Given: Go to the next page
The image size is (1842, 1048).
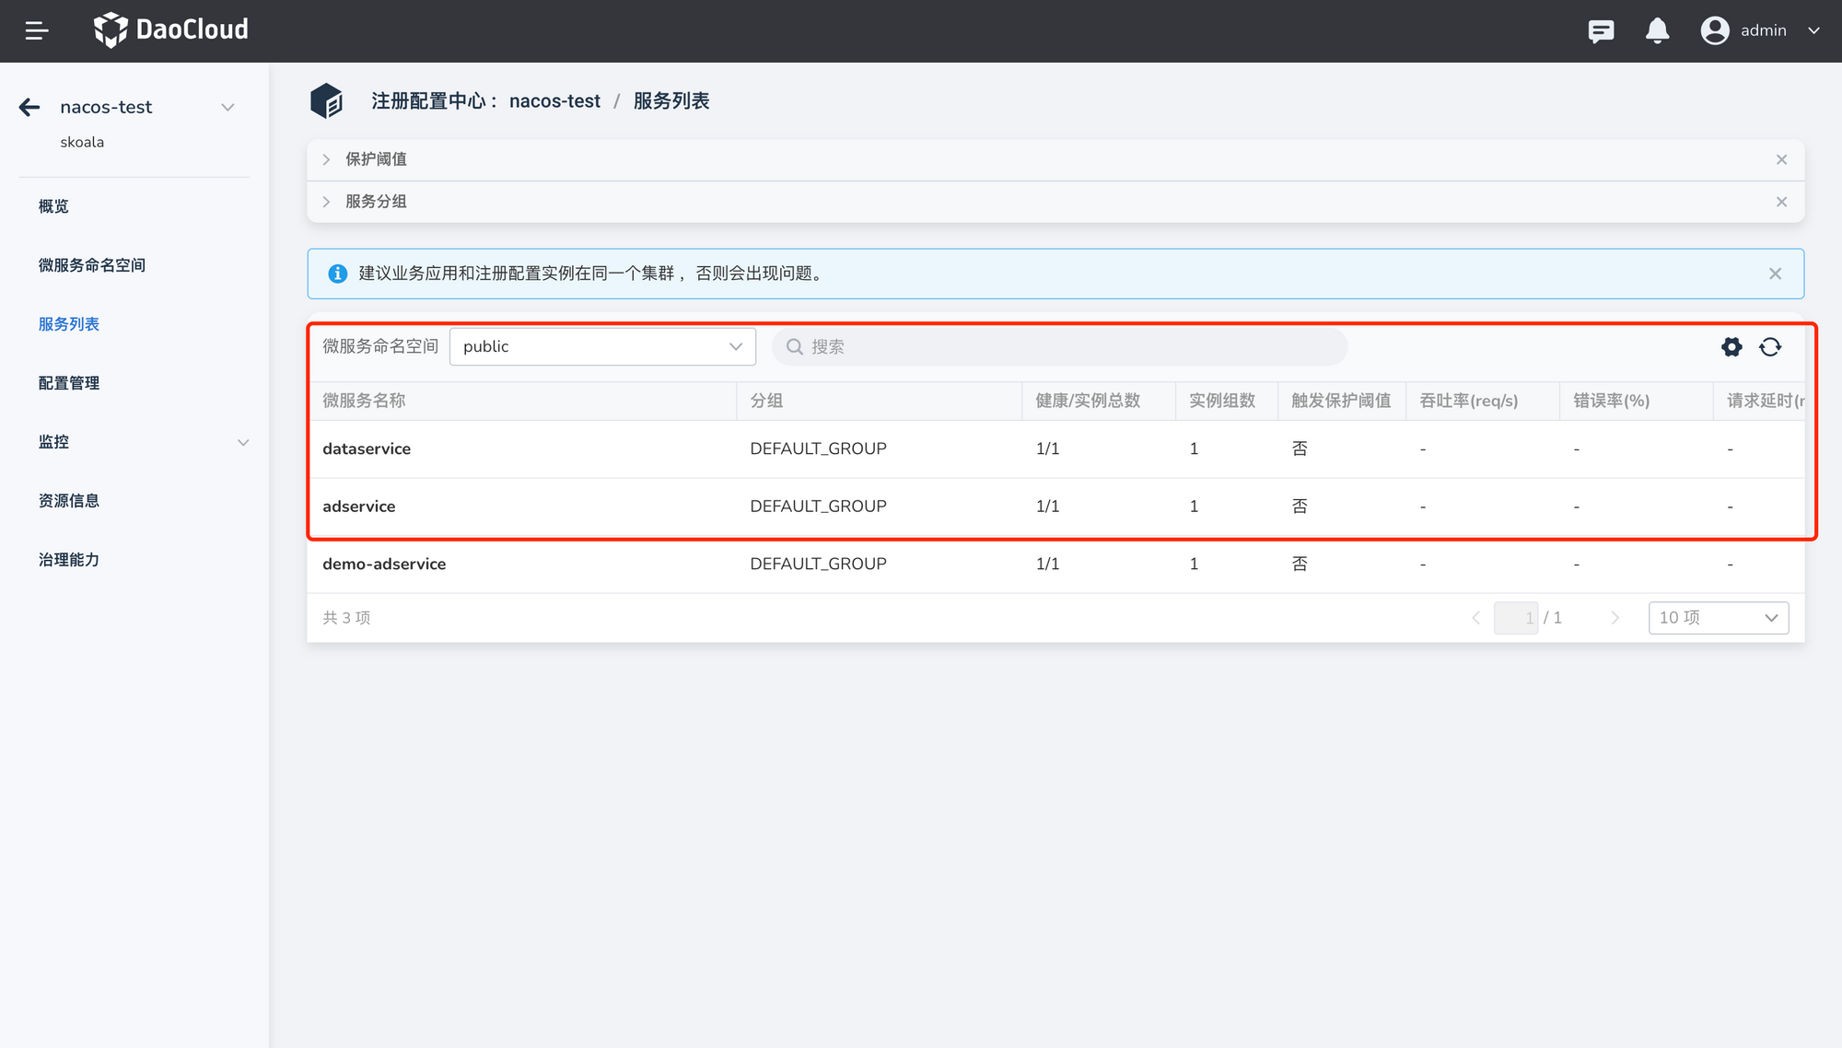Looking at the screenshot, I should click(x=1615, y=618).
